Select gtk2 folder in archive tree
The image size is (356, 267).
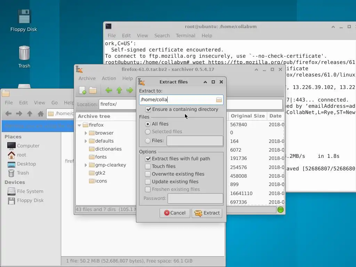97,173
